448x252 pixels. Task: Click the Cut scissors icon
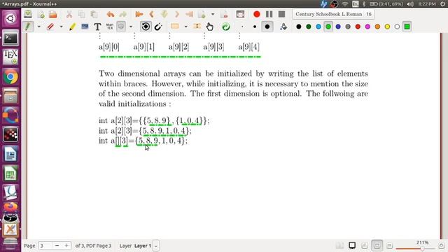click(x=69, y=14)
